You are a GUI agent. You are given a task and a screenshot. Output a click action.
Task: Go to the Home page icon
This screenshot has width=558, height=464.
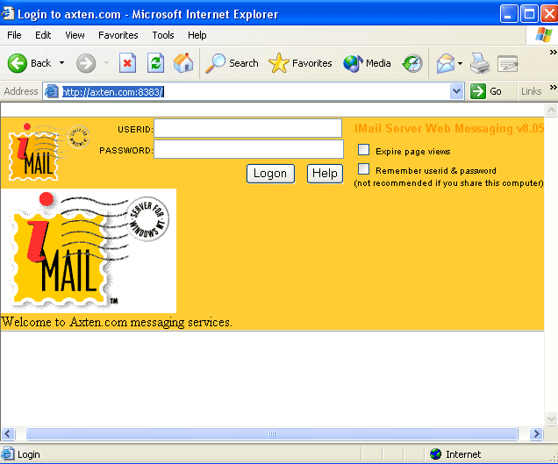click(183, 63)
